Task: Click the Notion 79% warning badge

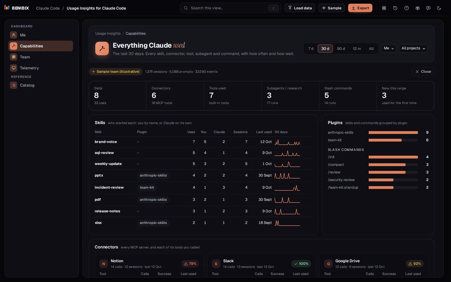Action: [190, 264]
